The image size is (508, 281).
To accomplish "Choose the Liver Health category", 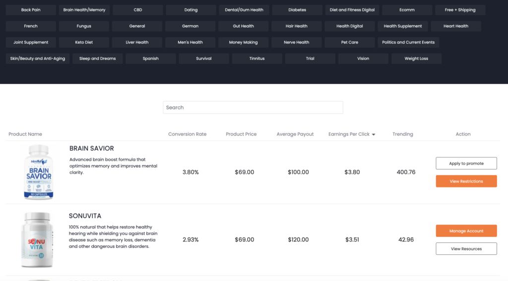I will (137, 43).
